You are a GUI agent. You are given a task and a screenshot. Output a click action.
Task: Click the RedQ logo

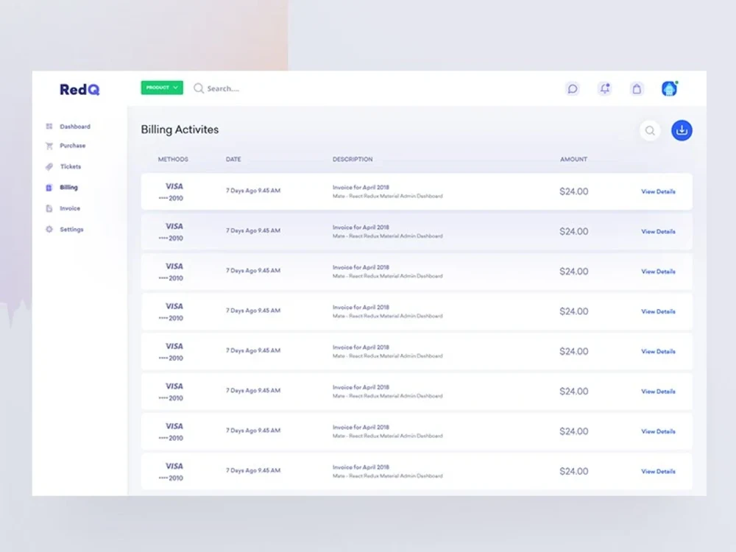click(79, 89)
